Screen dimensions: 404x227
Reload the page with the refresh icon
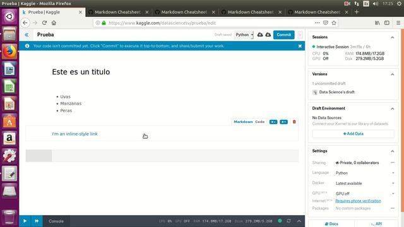(x=44, y=23)
